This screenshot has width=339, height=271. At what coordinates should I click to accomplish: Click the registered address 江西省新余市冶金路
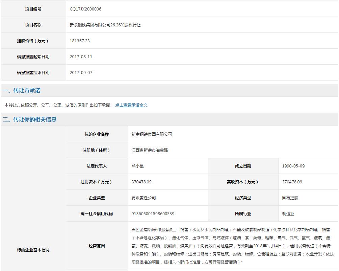(150, 150)
